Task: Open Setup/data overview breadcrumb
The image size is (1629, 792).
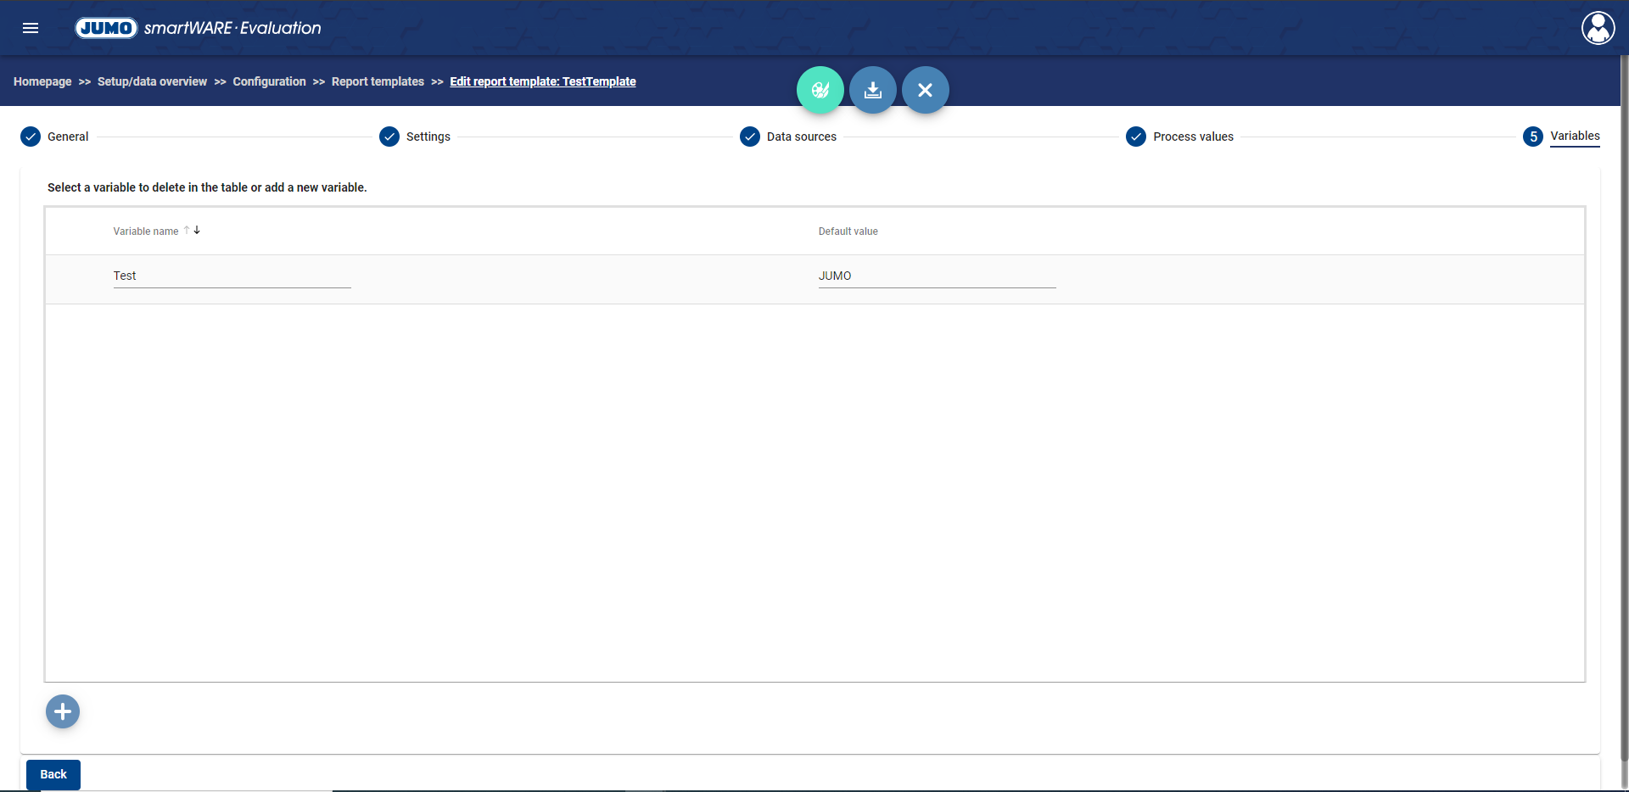Action: 152,81
